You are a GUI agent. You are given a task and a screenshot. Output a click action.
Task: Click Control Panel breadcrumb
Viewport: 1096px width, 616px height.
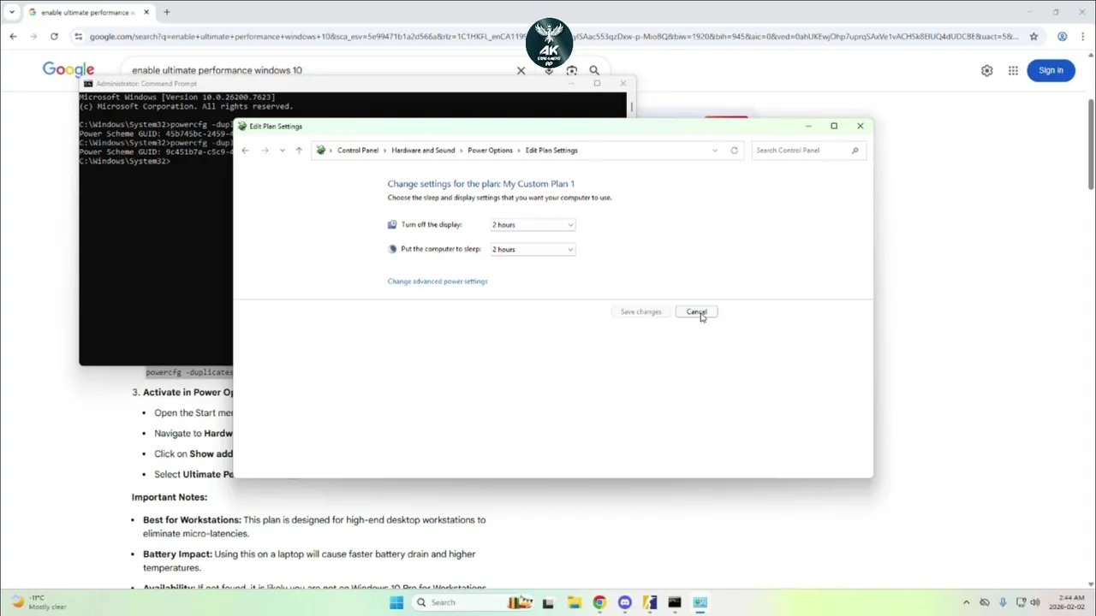pos(358,151)
